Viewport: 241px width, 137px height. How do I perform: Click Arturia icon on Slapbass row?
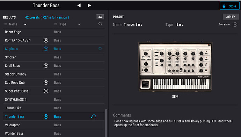(46, 49)
